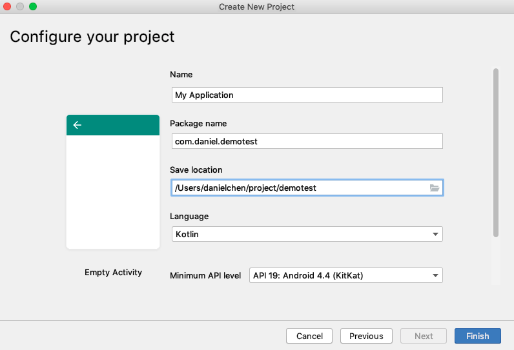
Task: Close the Create New Project window
Action: [8, 6]
